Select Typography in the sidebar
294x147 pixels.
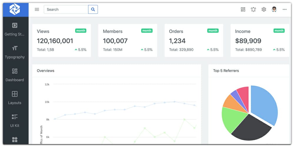15,52
